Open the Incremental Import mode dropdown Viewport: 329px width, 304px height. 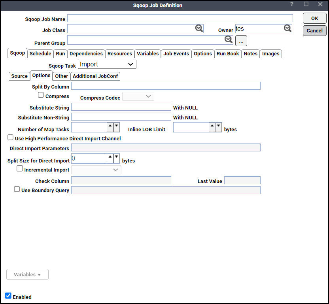tap(96, 170)
